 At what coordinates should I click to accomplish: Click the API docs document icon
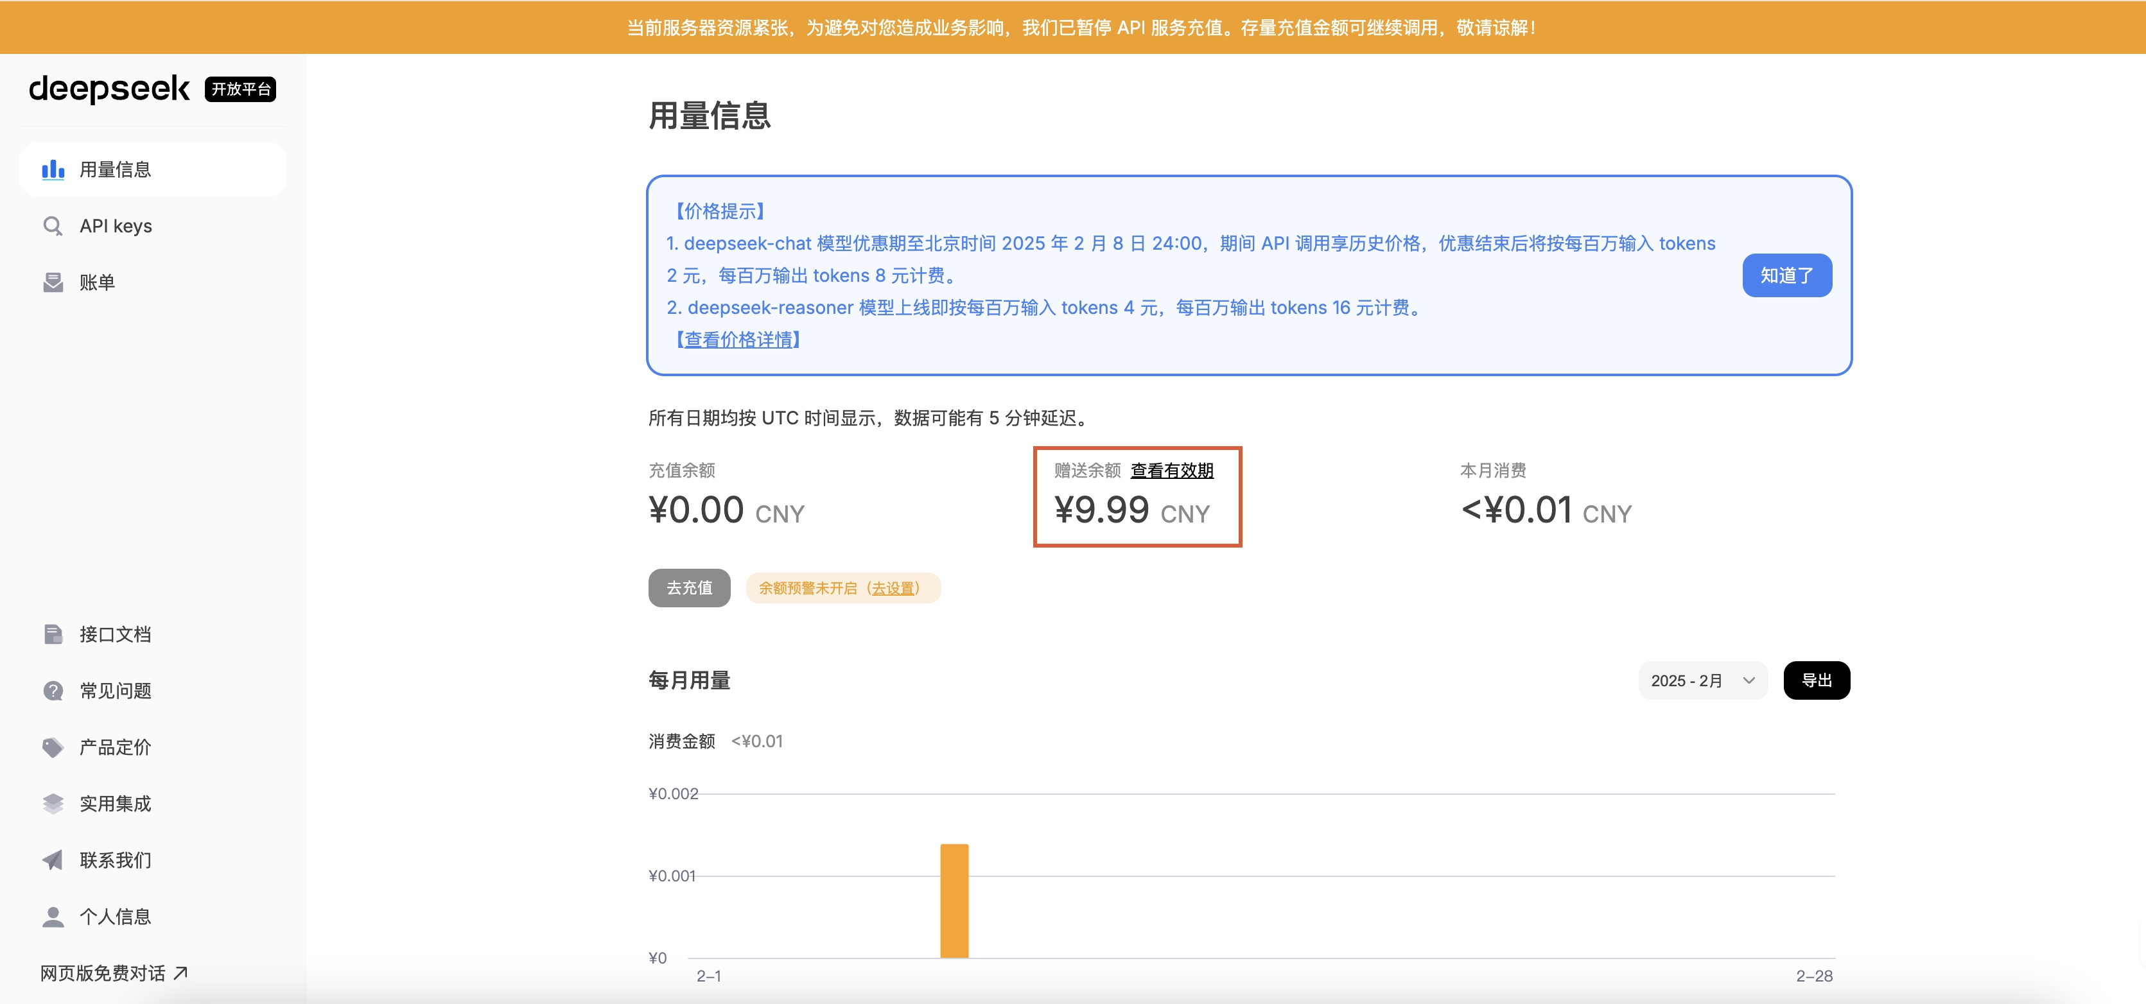(x=53, y=634)
